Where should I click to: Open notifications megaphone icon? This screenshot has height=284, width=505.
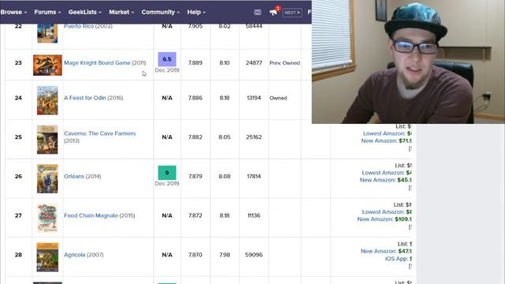coord(274,13)
